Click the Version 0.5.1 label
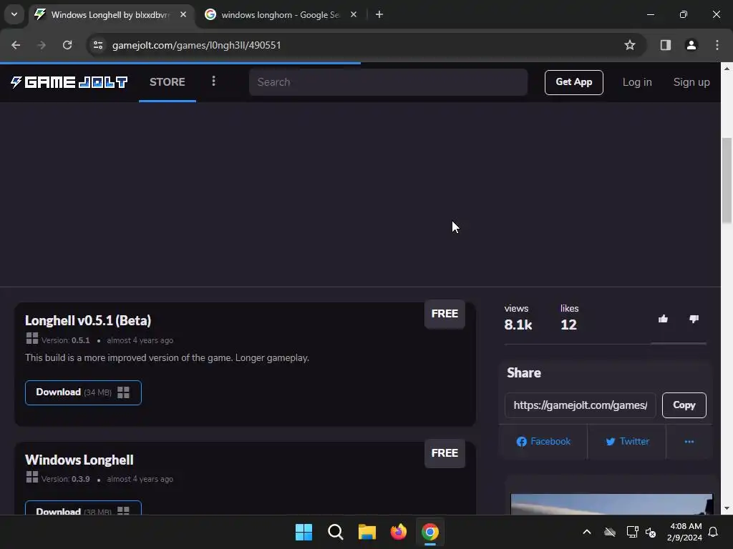The image size is (733, 549). click(x=65, y=340)
